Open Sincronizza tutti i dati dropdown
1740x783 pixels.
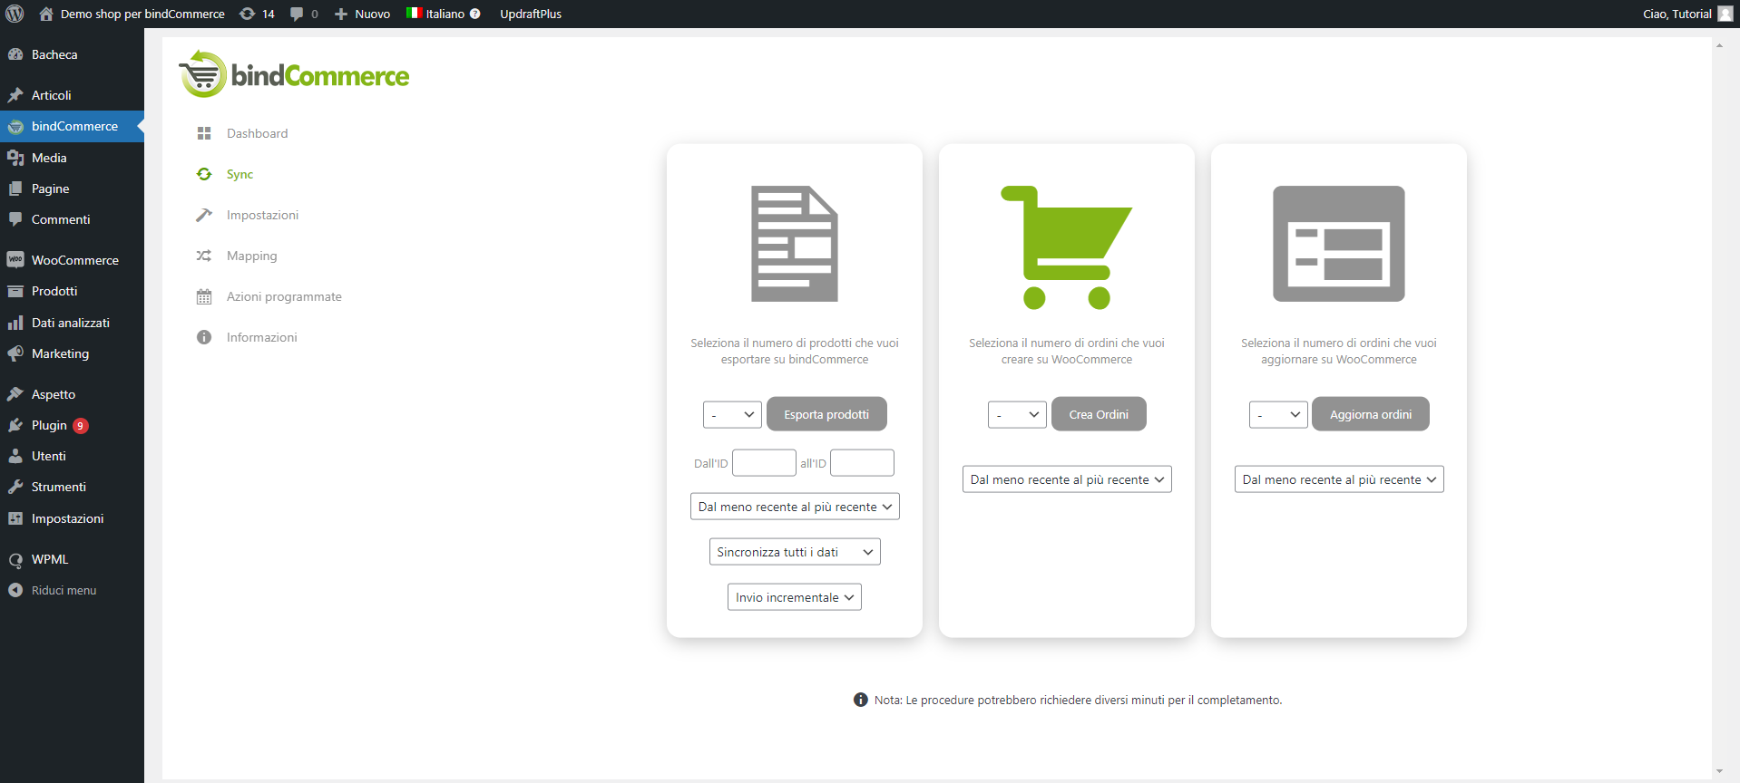[795, 552]
